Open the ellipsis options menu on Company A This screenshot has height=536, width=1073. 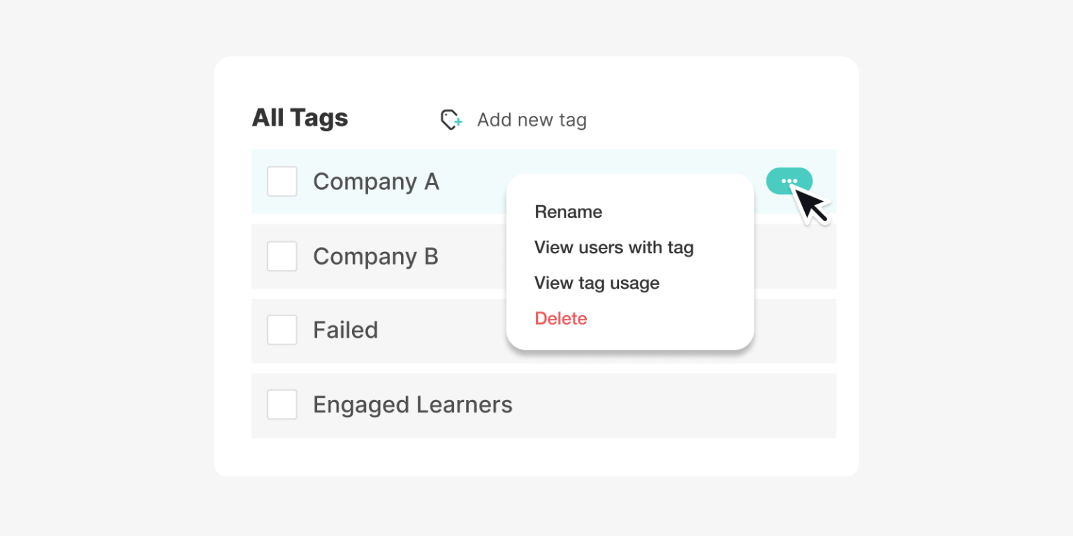789,181
